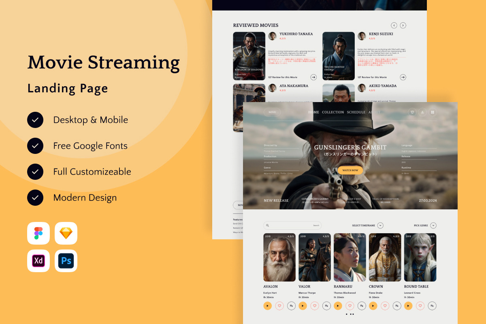Viewport: 486px width, 324px height.
Task: Click the Figma app icon
Action: tap(38, 233)
